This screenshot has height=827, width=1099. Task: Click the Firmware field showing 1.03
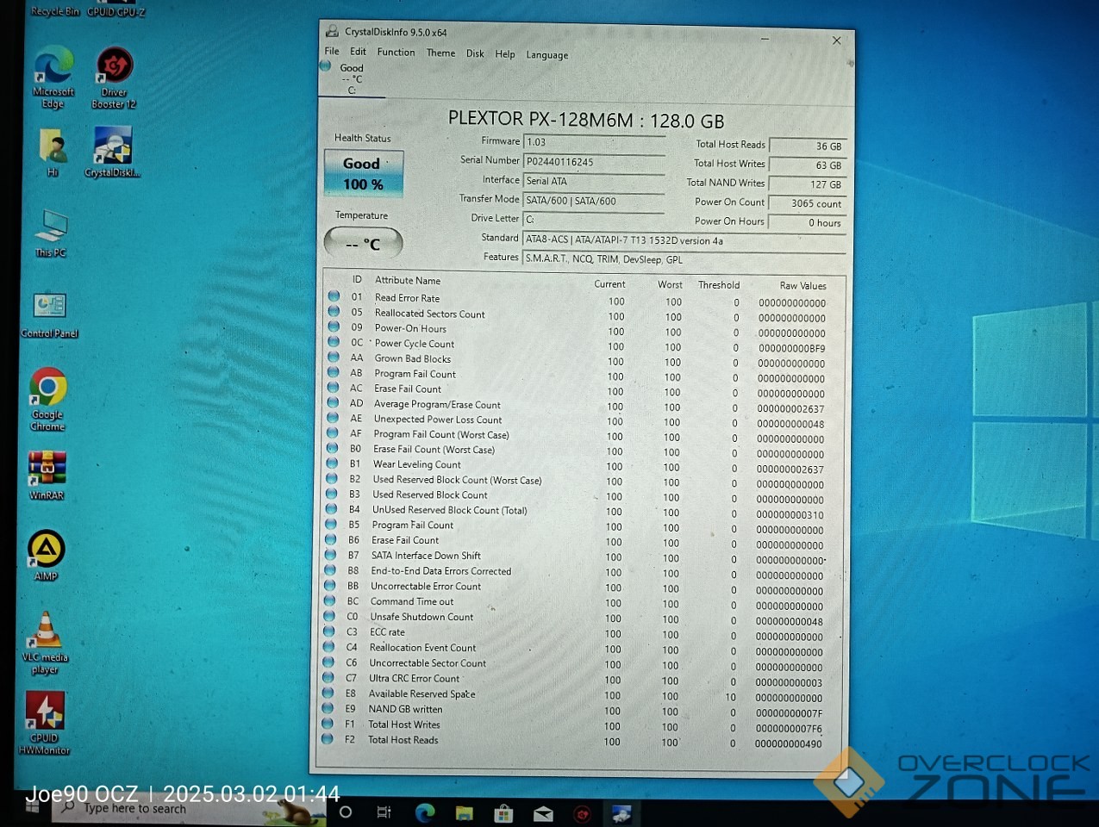594,142
